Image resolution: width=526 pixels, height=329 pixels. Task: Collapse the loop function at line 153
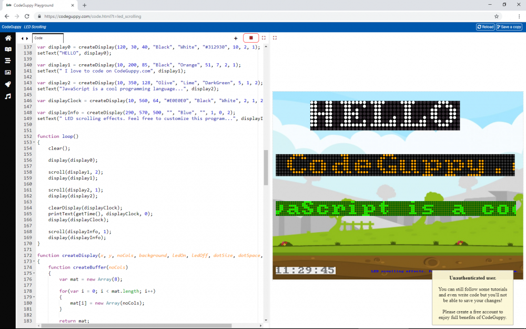[x=34, y=142]
